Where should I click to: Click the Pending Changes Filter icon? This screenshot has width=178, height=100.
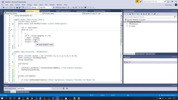[x=138, y=14]
